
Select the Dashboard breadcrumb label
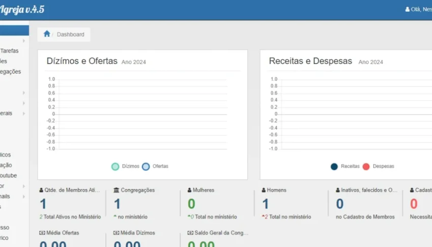click(x=71, y=35)
